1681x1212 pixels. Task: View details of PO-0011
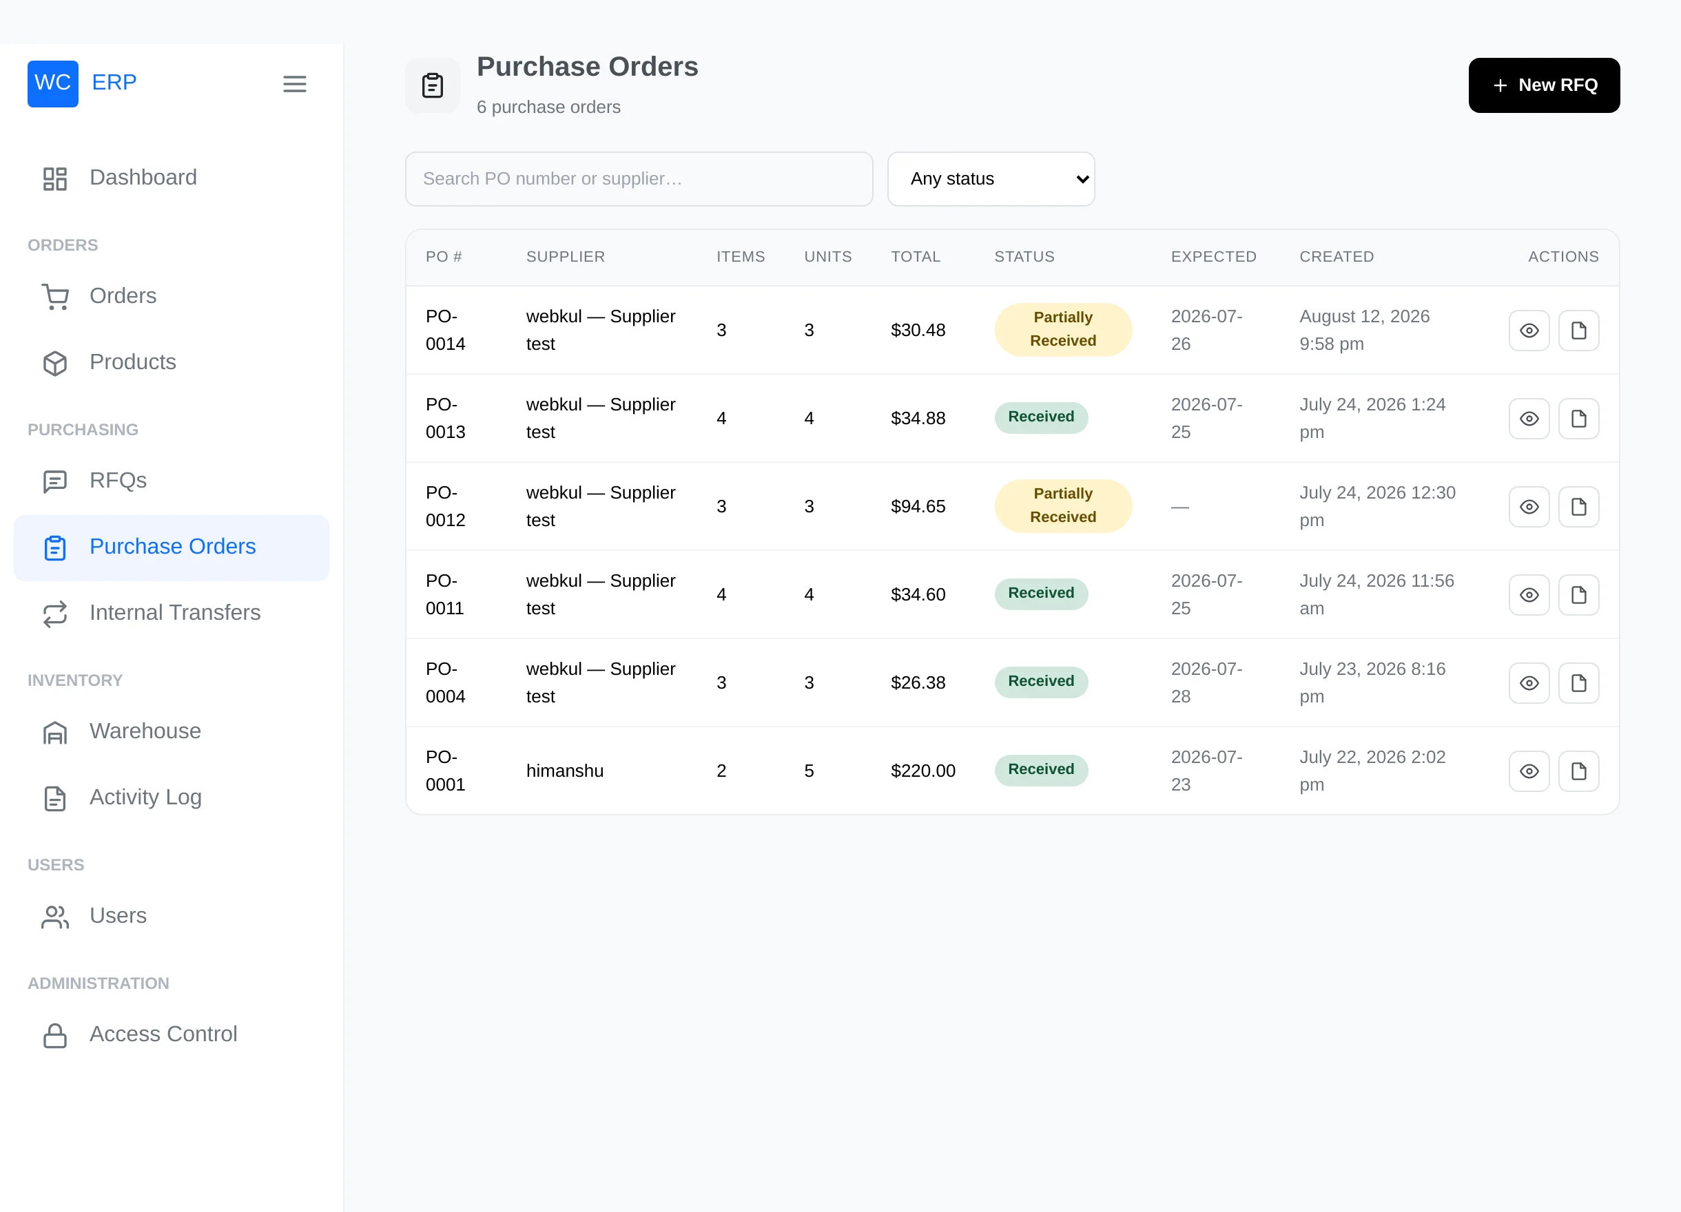1529,595
